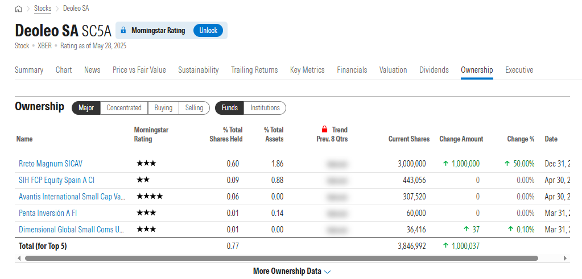
Task: Switch to the Financials tab
Action: [352, 70]
